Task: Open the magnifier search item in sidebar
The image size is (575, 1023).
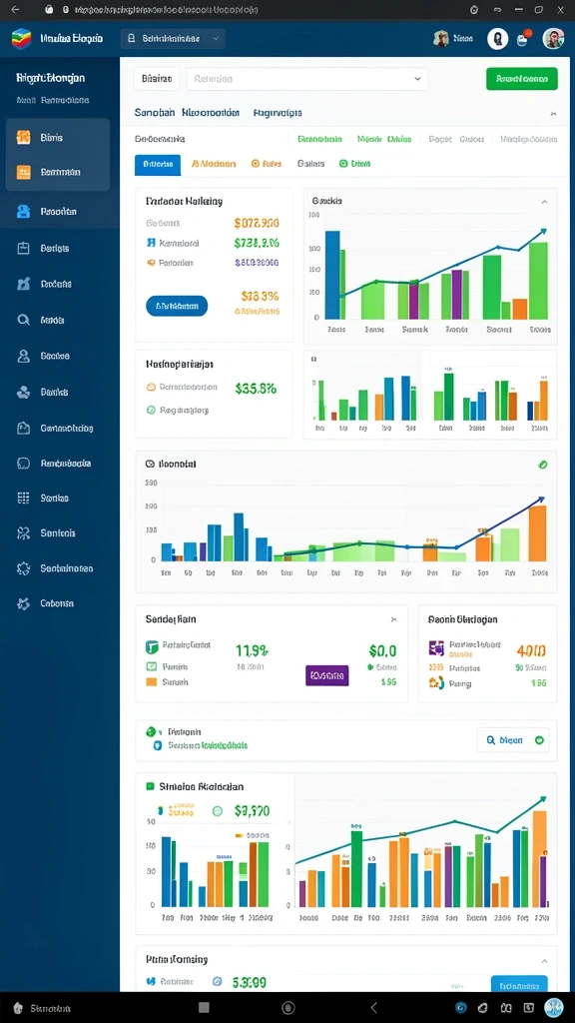Action: pos(24,320)
